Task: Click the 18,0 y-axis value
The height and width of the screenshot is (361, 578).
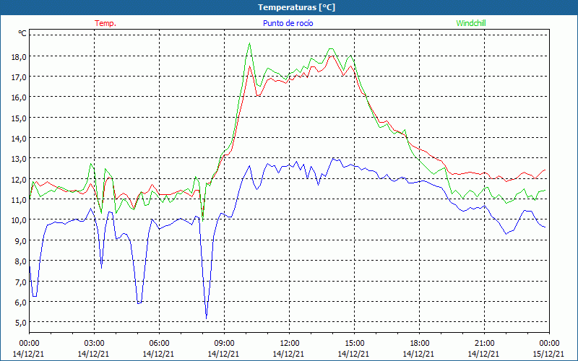Action: click(x=20, y=57)
